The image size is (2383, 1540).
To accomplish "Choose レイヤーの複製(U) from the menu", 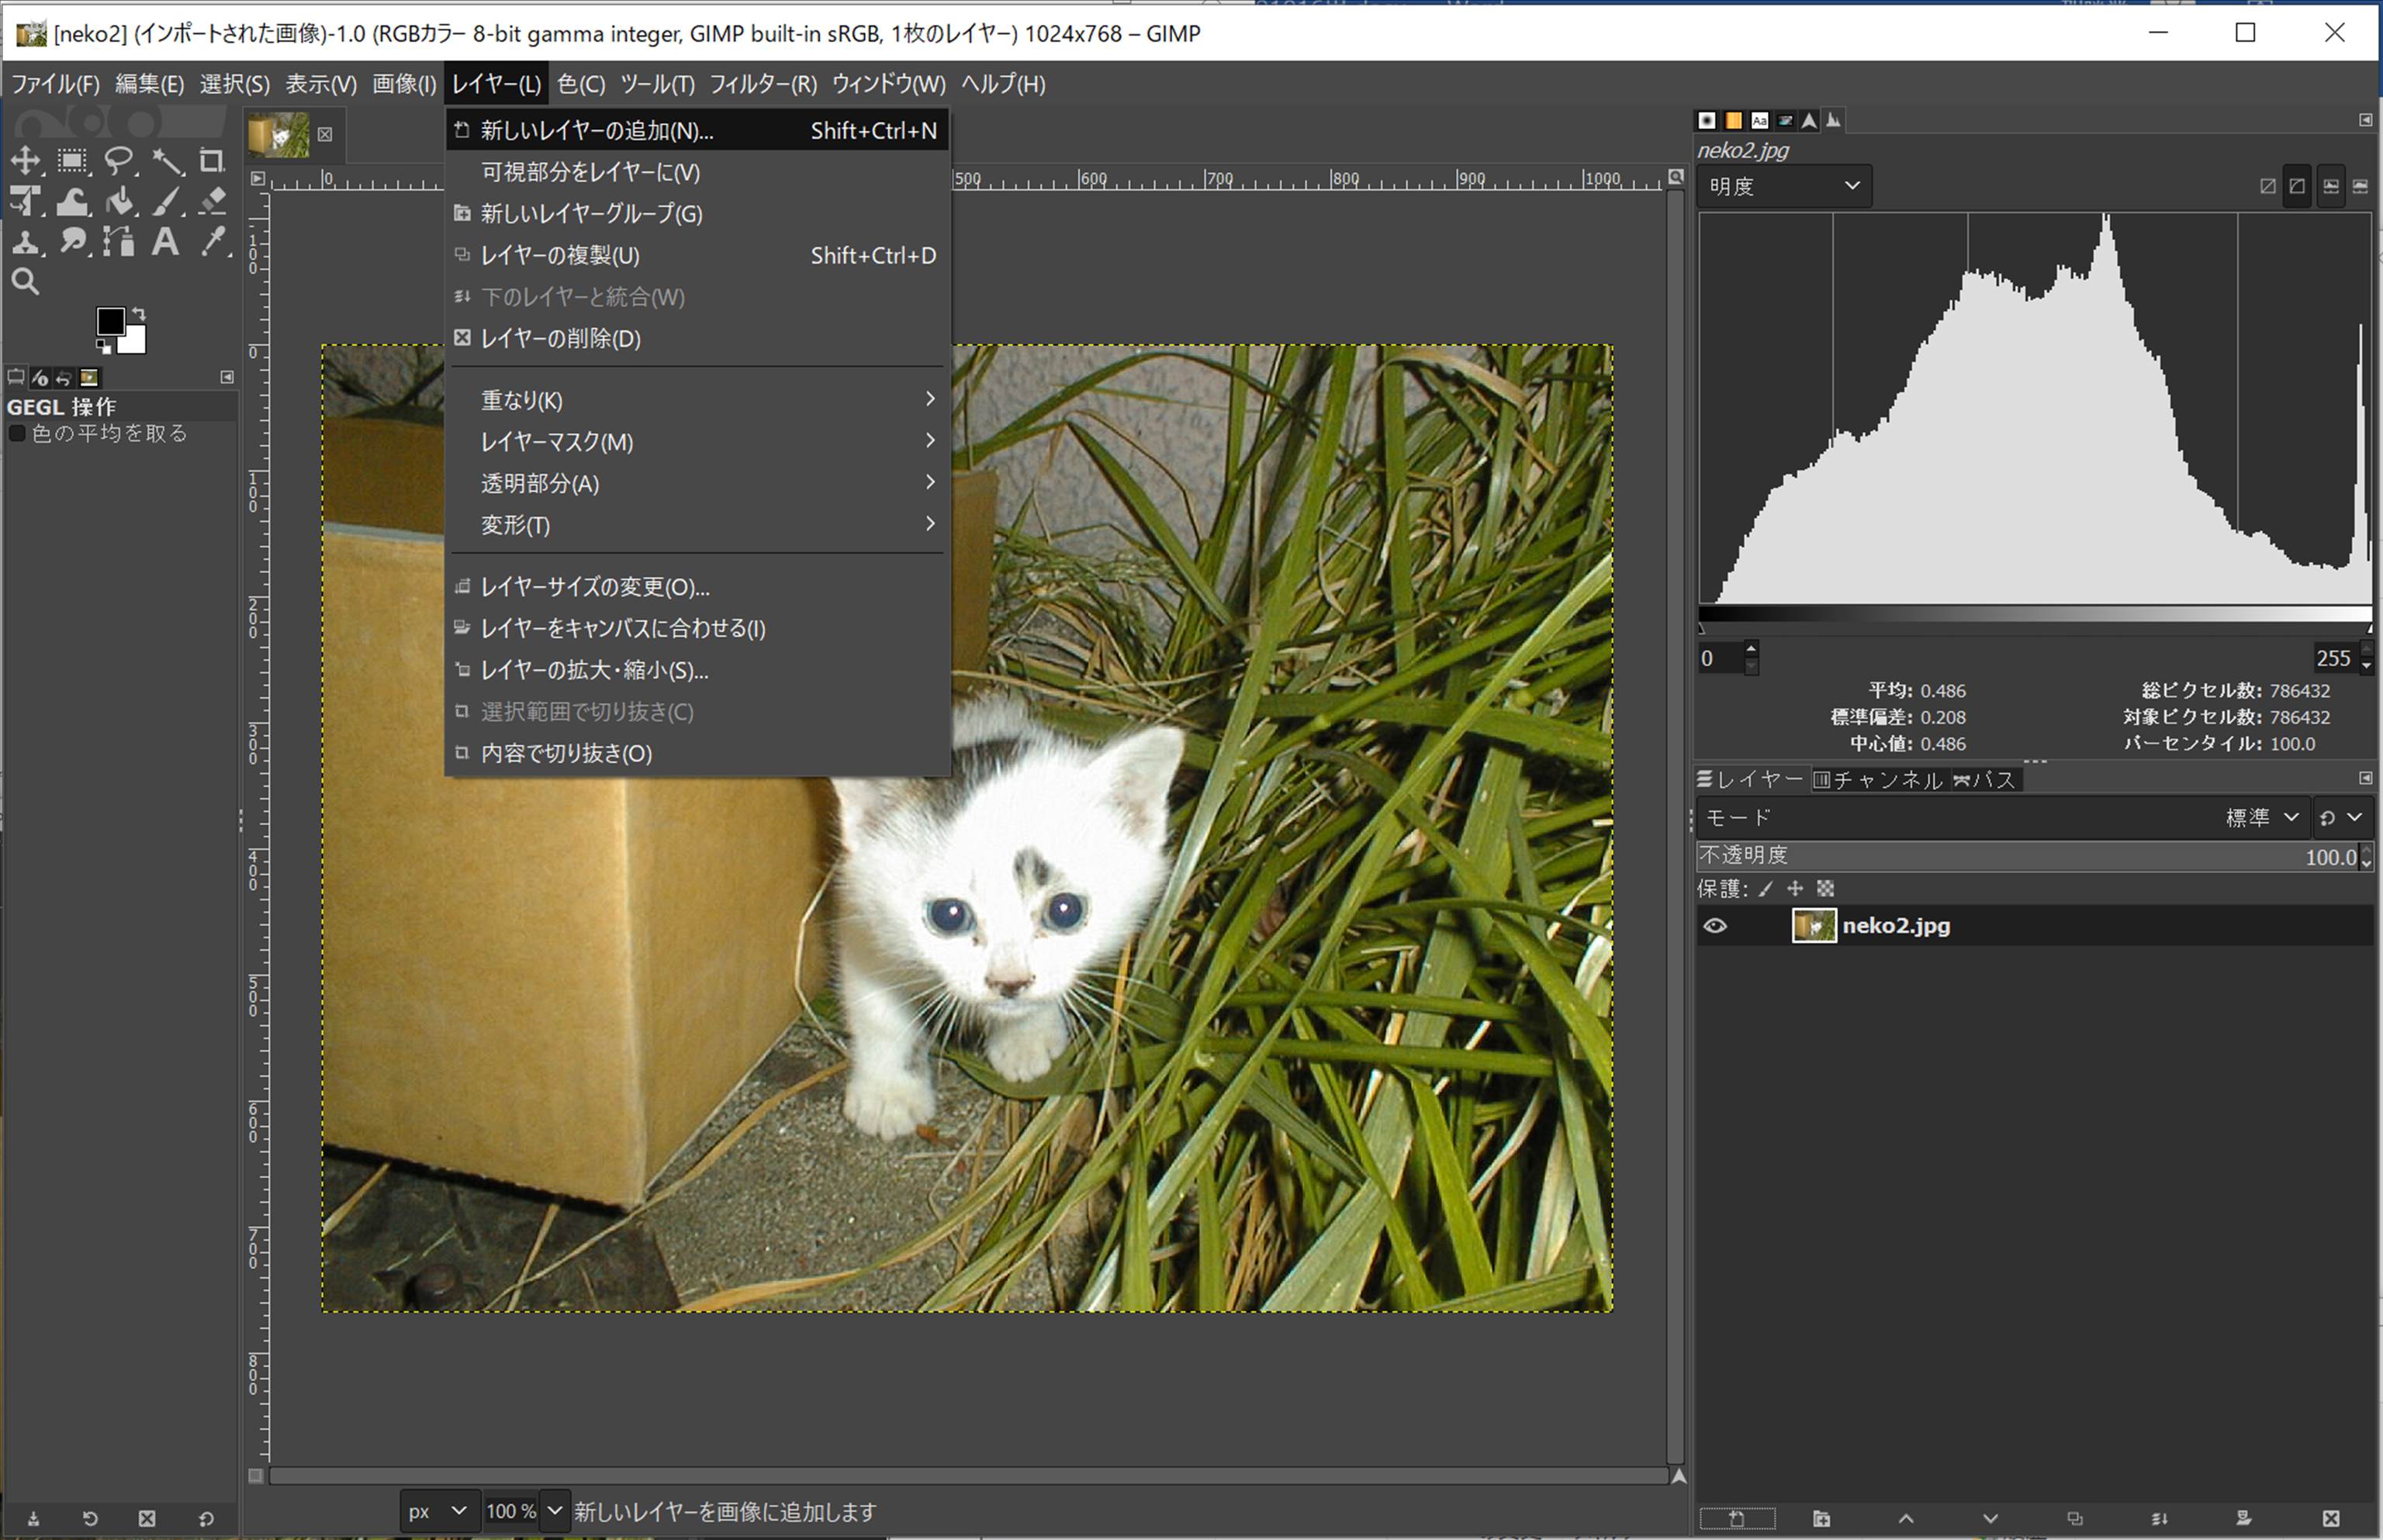I will pos(560,256).
